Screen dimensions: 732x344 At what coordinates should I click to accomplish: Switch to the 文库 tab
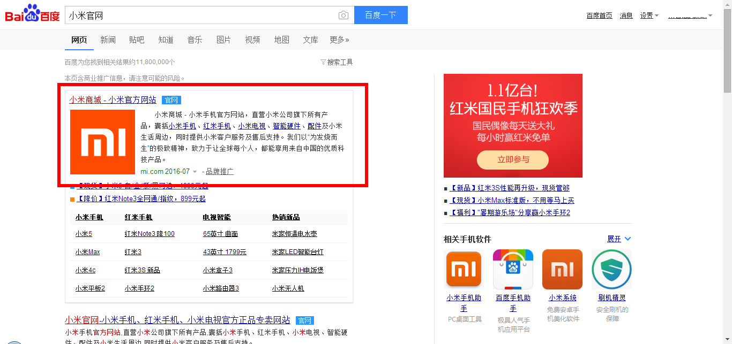310,40
